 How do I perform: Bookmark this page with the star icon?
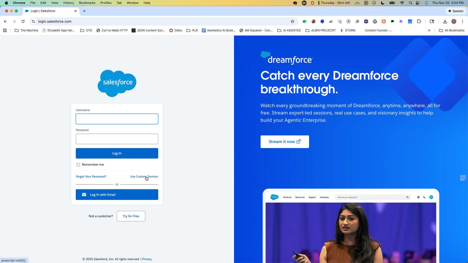tap(292, 21)
